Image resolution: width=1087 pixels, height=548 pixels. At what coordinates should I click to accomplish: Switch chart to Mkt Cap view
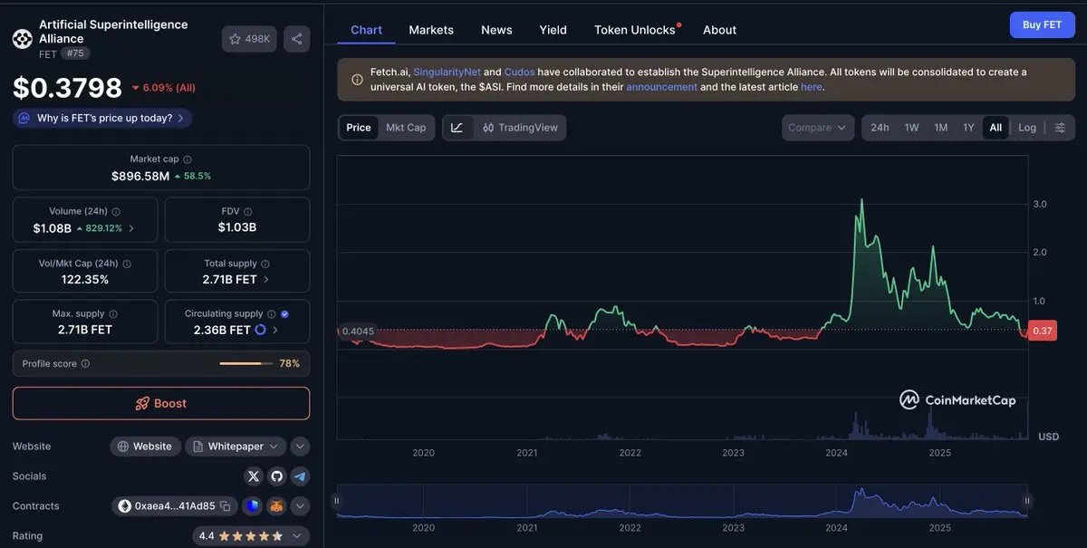point(406,128)
